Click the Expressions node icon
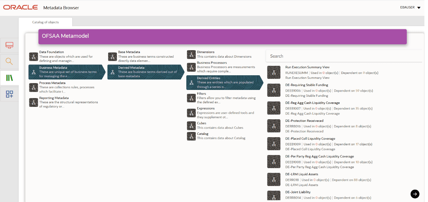Image resolution: width=428 pixels, height=202 pixels. click(192, 113)
